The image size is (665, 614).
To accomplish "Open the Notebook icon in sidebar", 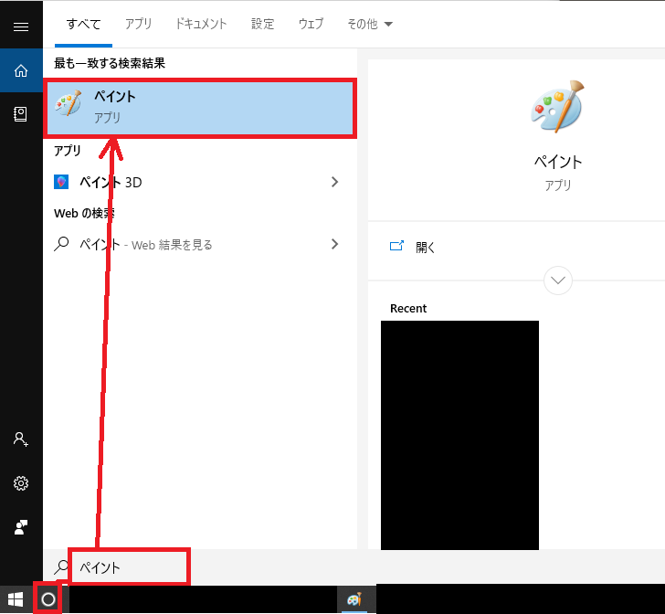I will [x=20, y=114].
